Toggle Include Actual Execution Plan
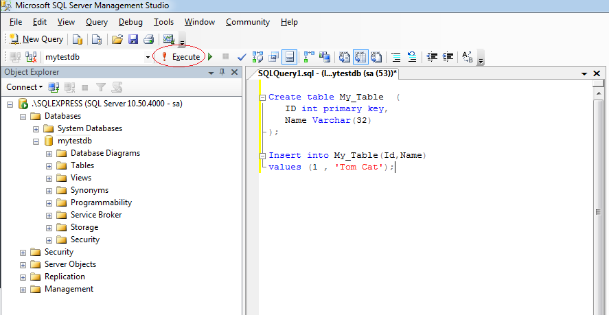This screenshot has width=609, height=315. point(309,57)
